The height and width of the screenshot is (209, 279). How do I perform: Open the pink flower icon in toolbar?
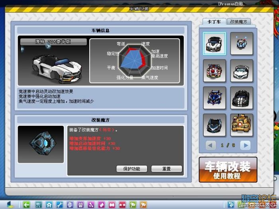101,205
